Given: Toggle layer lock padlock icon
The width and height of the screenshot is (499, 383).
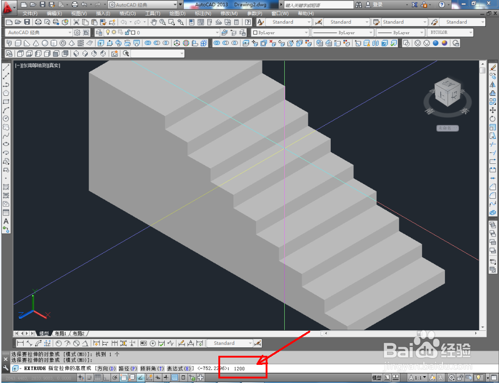Looking at the screenshot, I should coord(128,32).
